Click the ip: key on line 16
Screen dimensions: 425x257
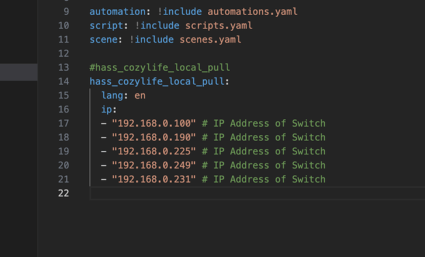pos(109,109)
